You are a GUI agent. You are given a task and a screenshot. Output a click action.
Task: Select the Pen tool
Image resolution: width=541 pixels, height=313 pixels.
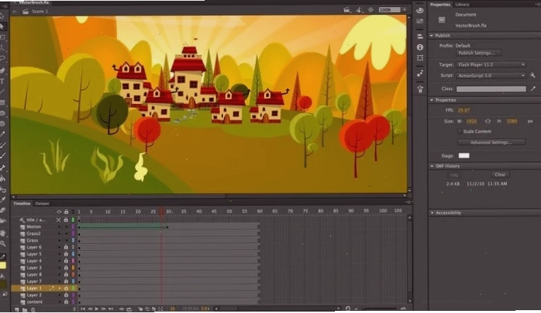[2, 71]
